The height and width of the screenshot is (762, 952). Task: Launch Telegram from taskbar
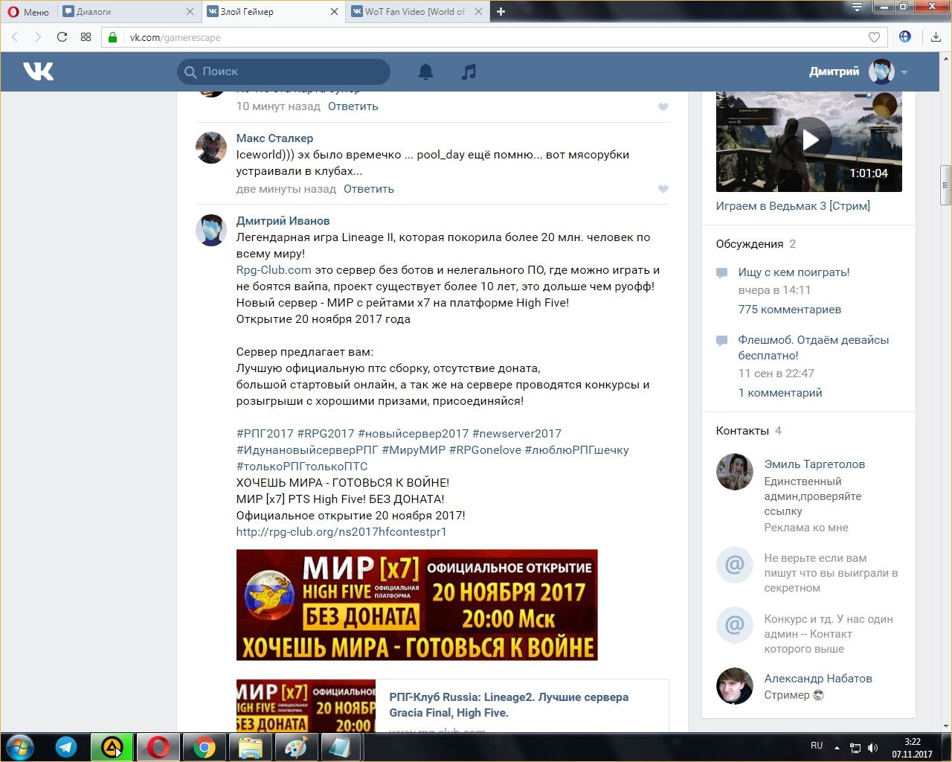pos(66,746)
